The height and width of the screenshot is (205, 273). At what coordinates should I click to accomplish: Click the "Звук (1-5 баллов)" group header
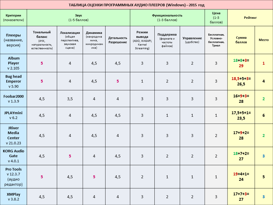point(78,18)
